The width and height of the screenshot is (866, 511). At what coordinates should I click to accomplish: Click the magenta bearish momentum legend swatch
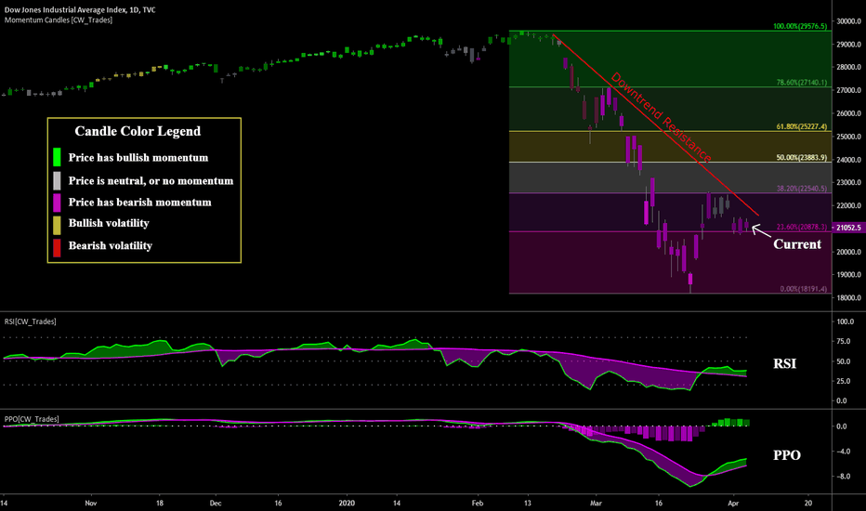[57, 203]
